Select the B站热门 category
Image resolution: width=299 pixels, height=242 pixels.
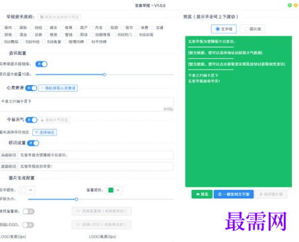[x=122, y=35]
